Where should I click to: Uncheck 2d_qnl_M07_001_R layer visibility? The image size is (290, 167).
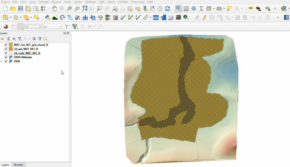6,49
